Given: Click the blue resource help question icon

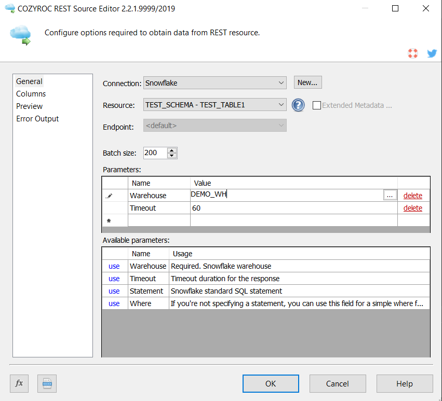Looking at the screenshot, I should pos(298,105).
